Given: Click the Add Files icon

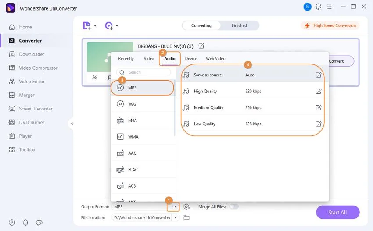Looking at the screenshot, I should (87, 26).
